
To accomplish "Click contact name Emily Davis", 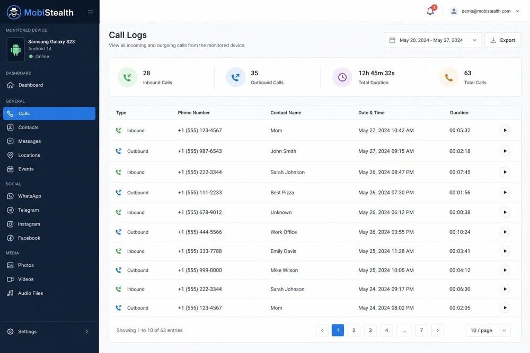I will pos(283,251).
